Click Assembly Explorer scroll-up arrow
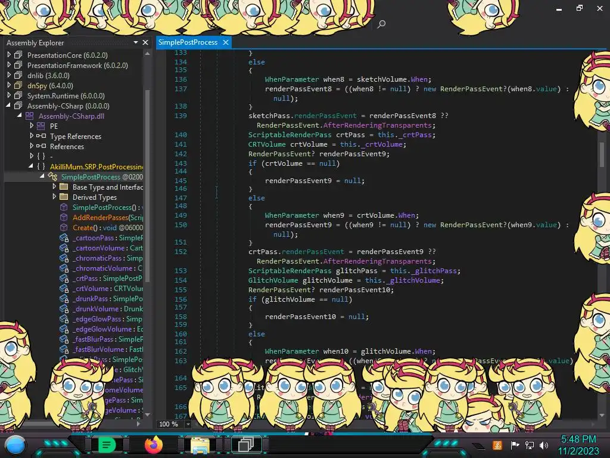The width and height of the screenshot is (610, 458). click(147, 54)
